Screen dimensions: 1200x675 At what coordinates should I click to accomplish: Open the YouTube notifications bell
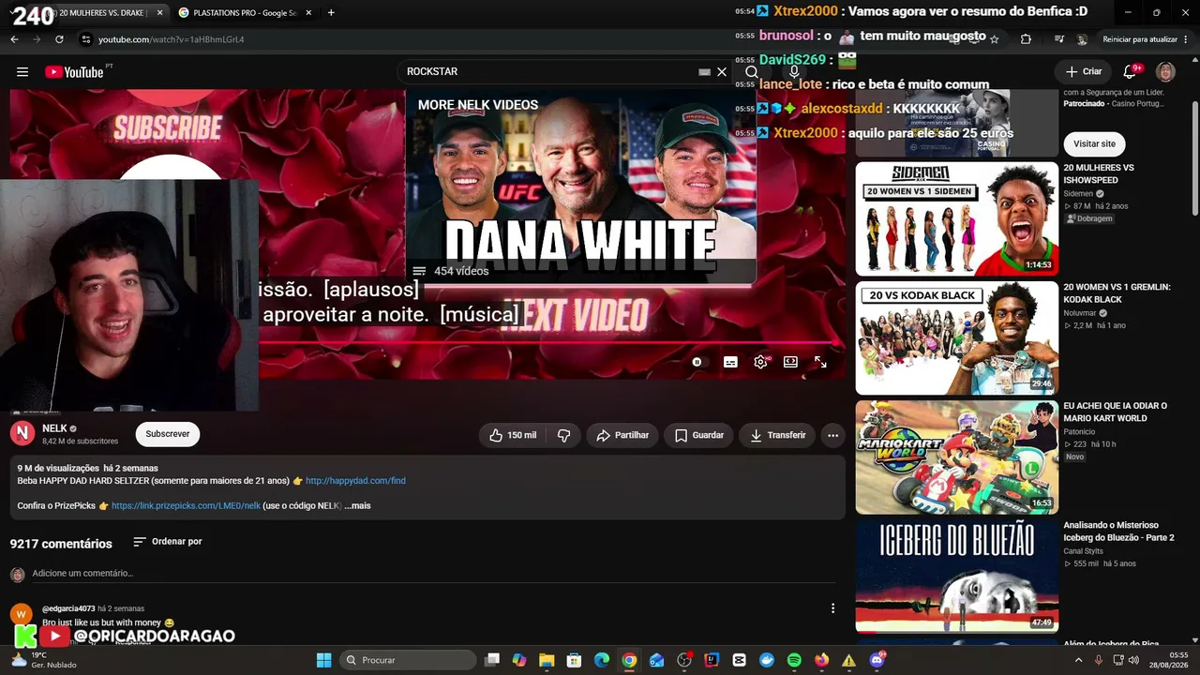[x=1130, y=72]
